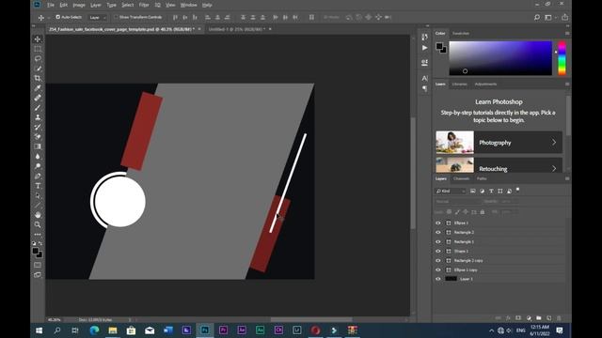Image resolution: width=602 pixels, height=338 pixels.
Task: Select the Brush tool
Action: [x=38, y=108]
